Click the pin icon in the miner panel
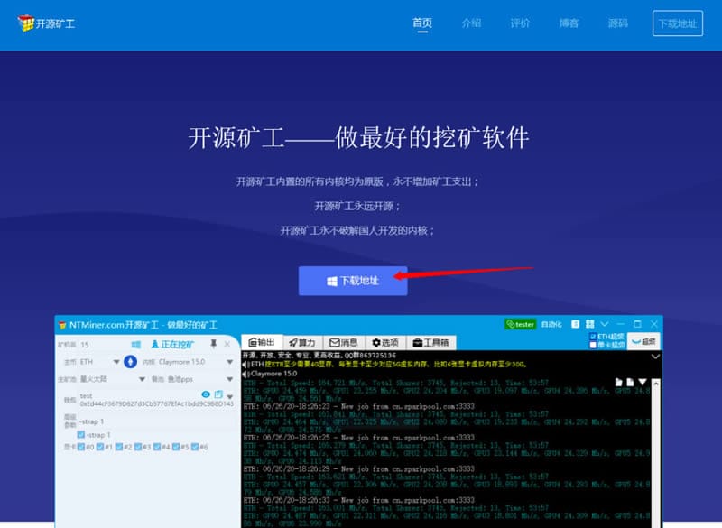This screenshot has width=722, height=528. coord(212,344)
